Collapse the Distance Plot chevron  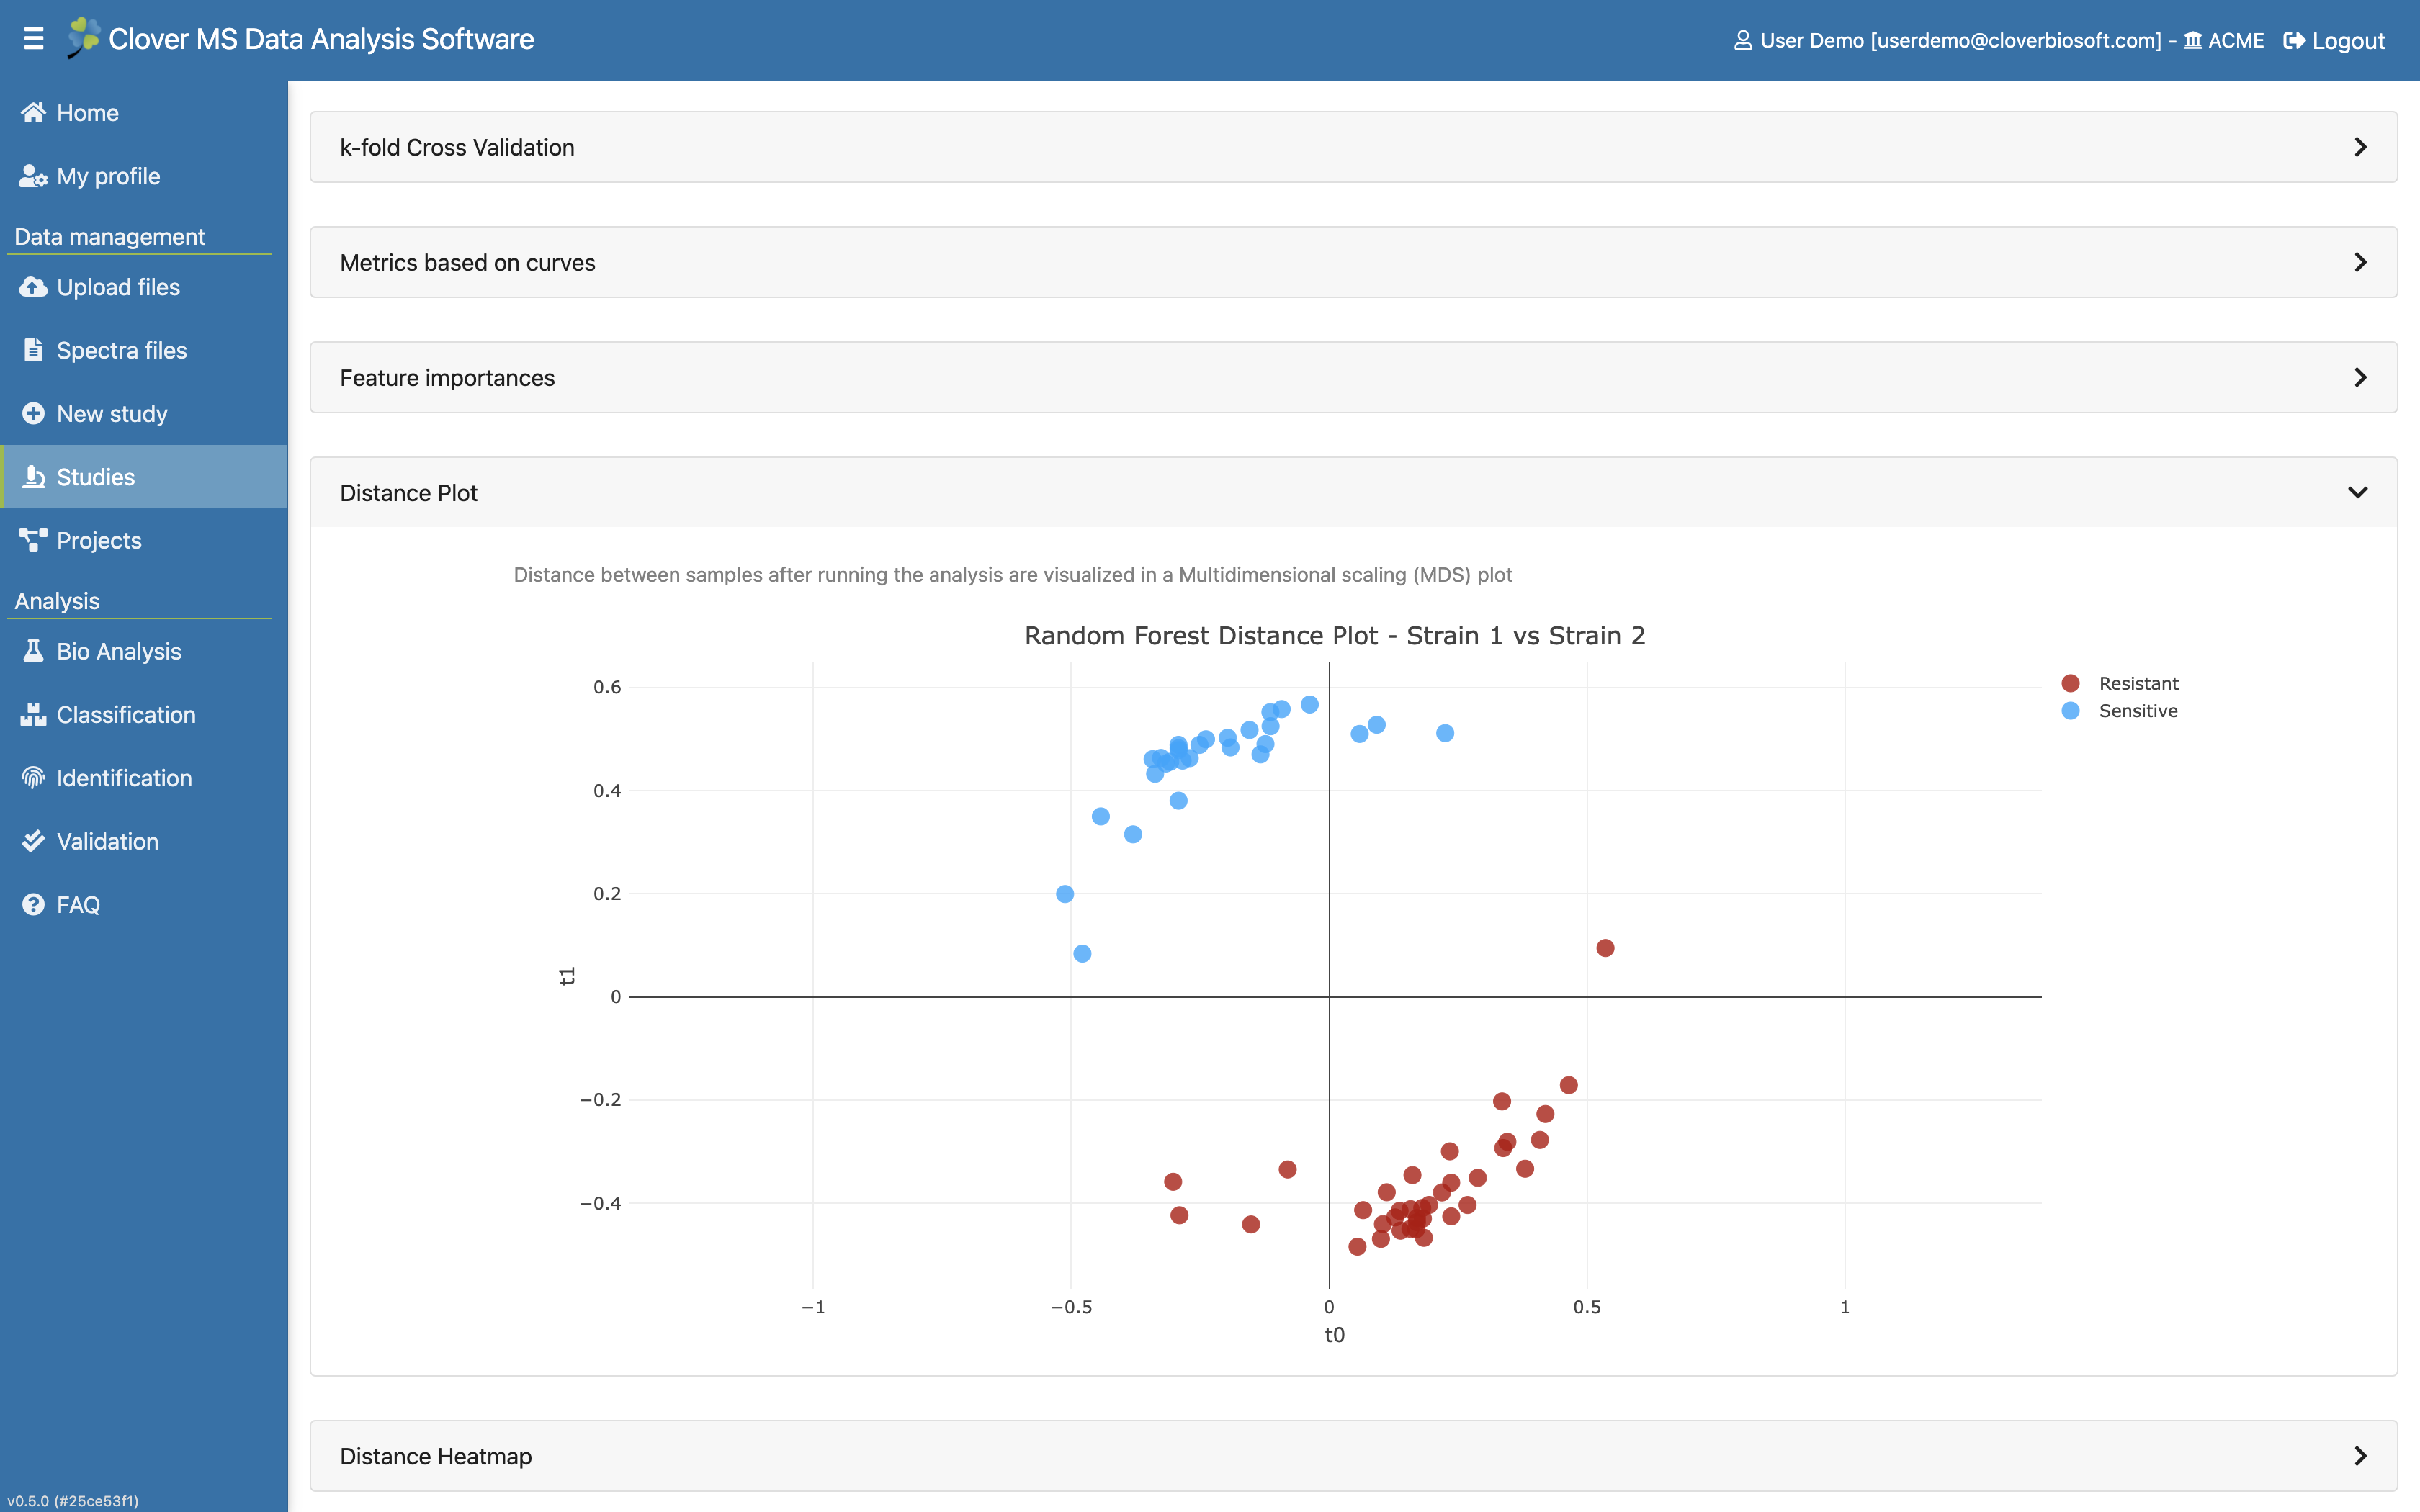pos(2358,492)
